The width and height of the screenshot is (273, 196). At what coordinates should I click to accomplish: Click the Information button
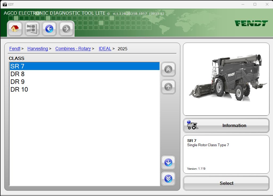(x=234, y=125)
